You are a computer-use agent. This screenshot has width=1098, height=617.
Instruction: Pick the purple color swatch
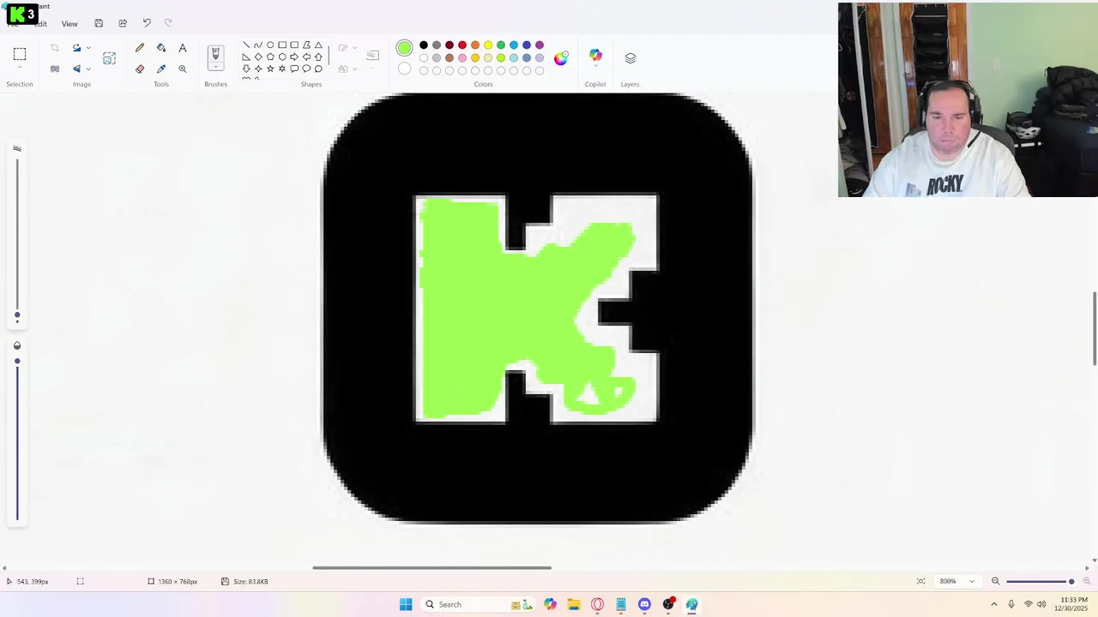pos(540,45)
